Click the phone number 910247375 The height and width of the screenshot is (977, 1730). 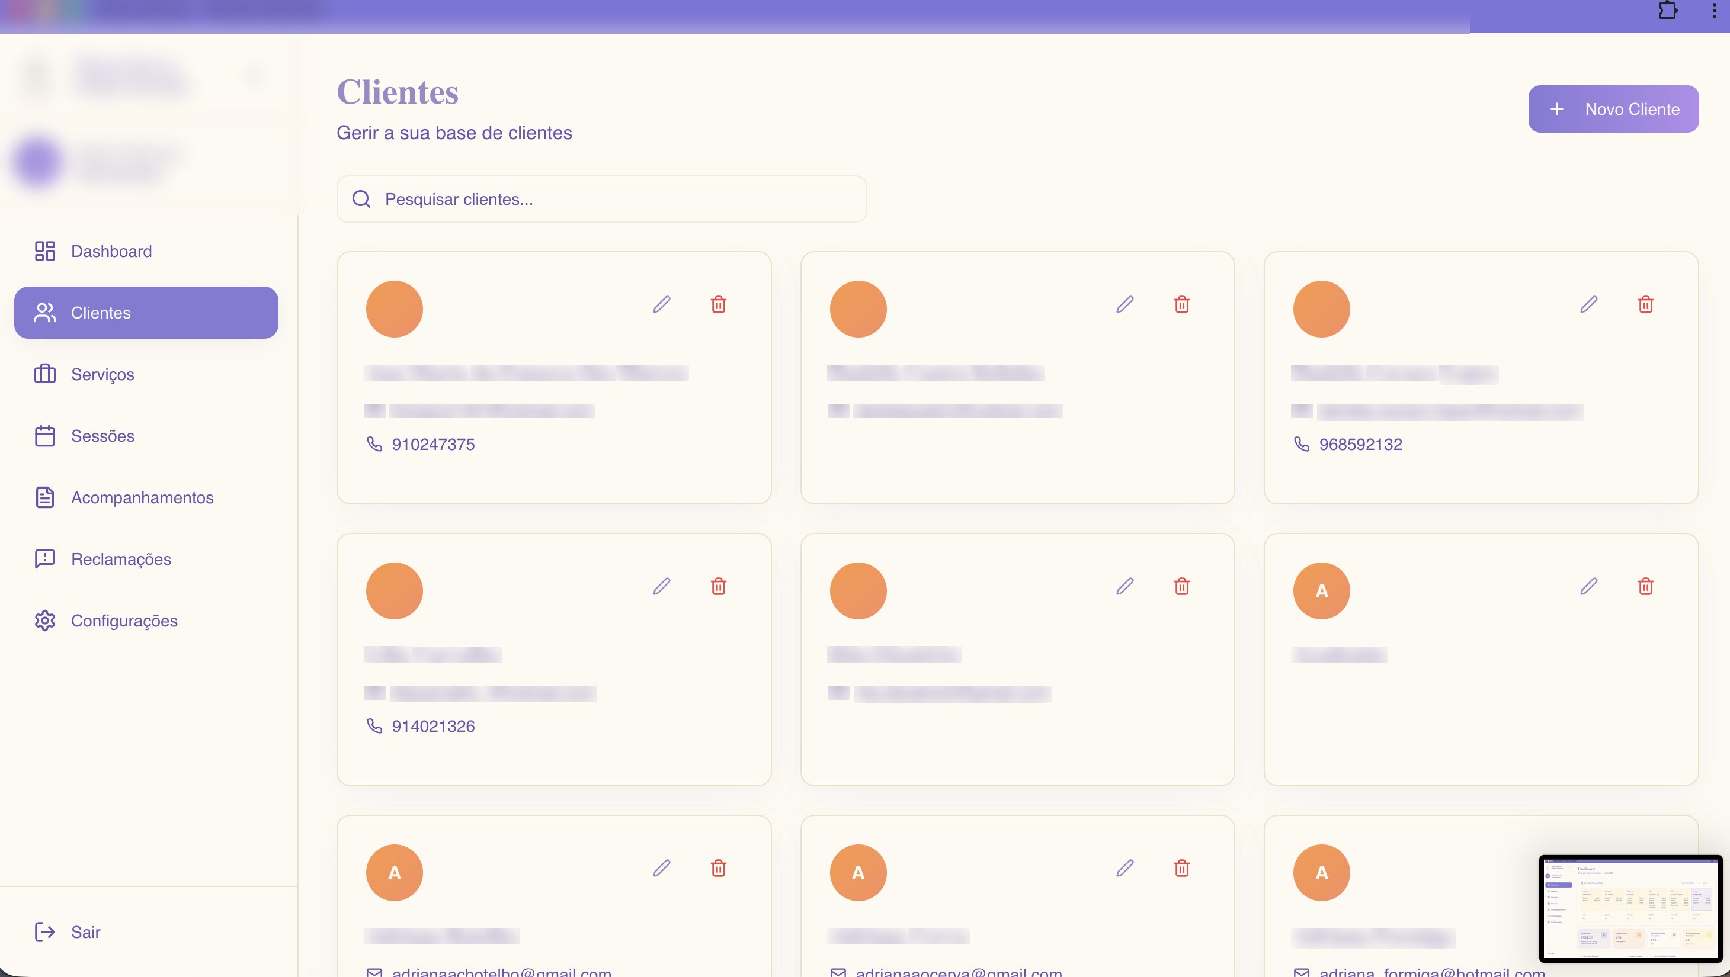click(x=433, y=444)
